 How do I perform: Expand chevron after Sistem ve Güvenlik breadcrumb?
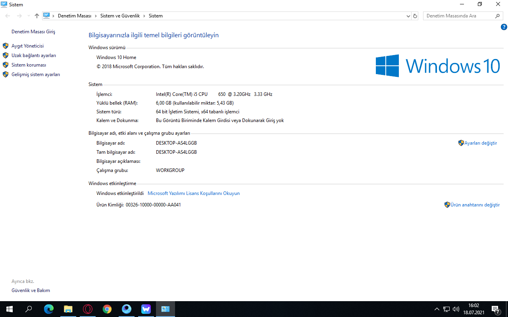coord(144,16)
